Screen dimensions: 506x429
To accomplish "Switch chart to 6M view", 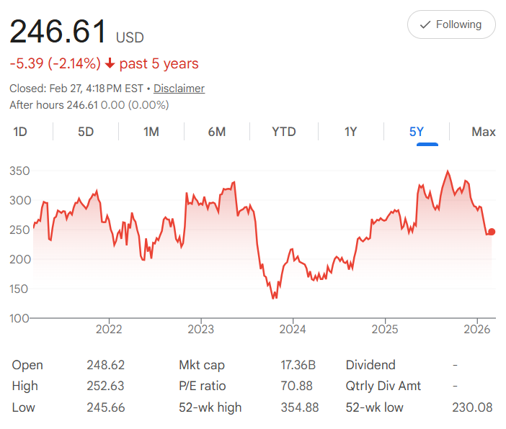I will 217,132.
